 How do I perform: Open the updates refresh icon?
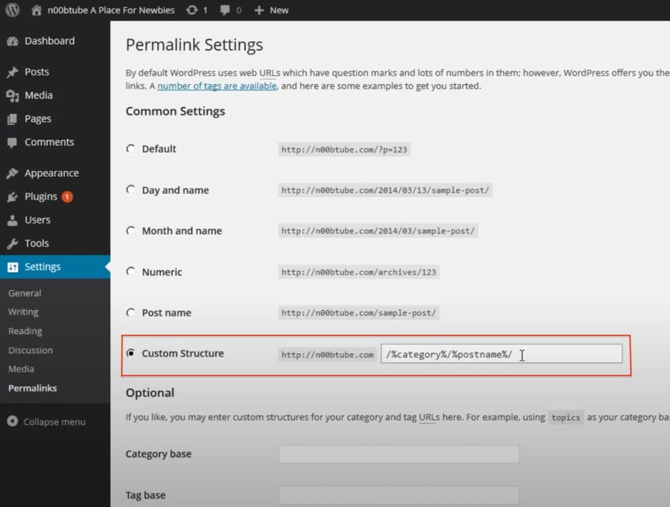click(192, 10)
